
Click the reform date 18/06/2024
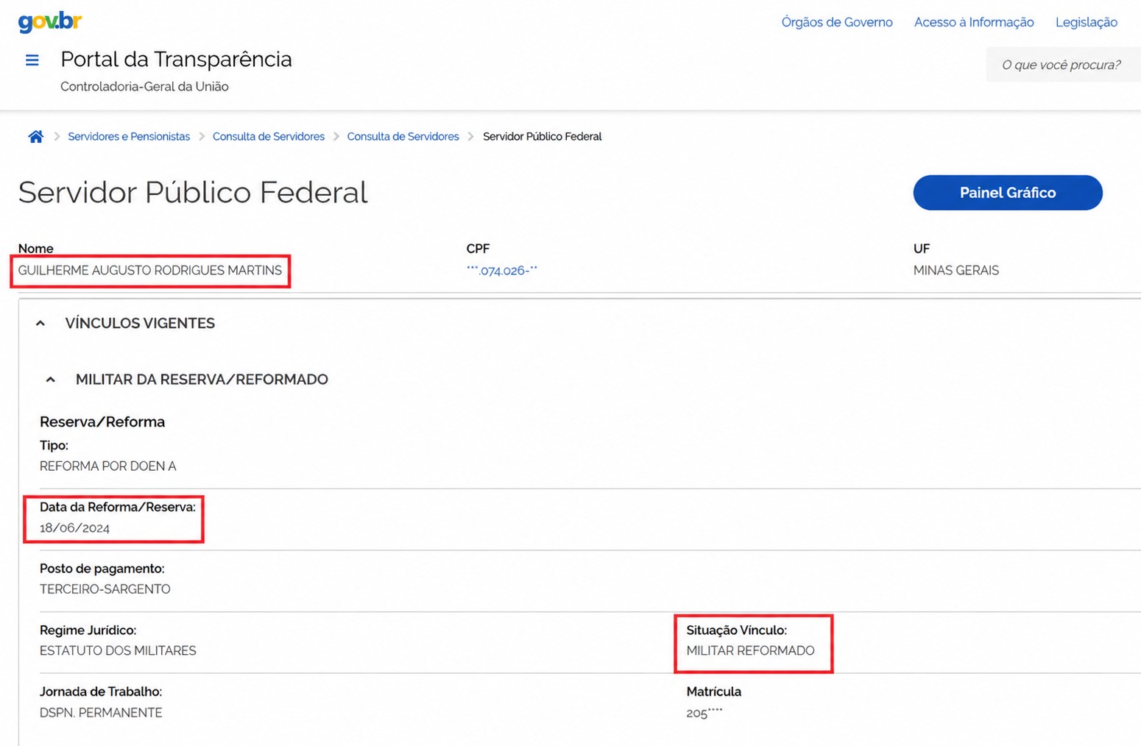74,527
